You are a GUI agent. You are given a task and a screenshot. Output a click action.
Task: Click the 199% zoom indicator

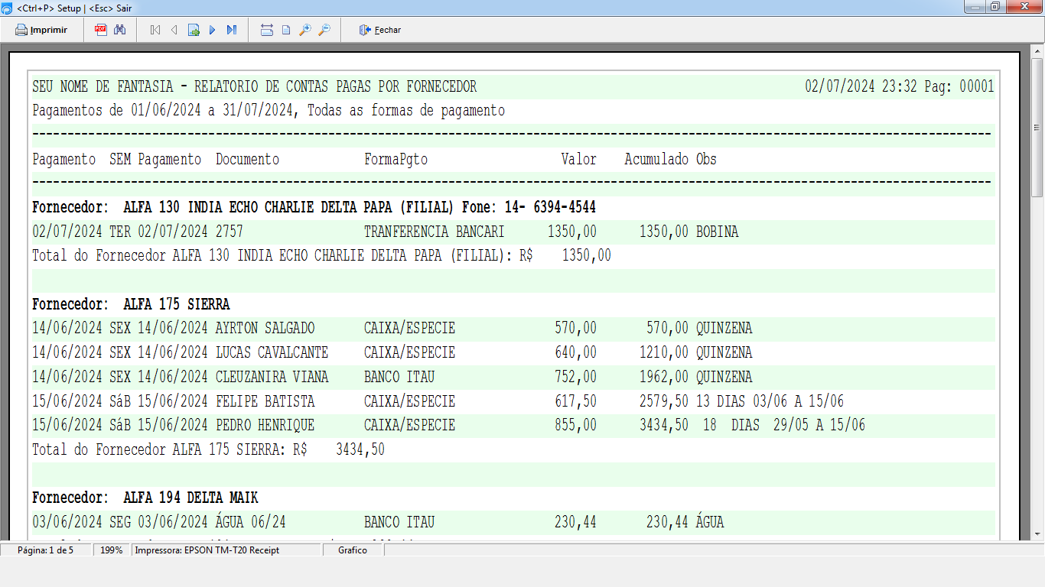pyautogui.click(x=112, y=550)
